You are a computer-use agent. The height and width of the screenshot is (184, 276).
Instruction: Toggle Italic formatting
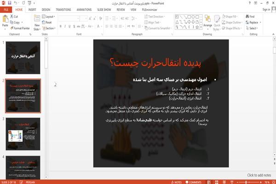pos(65,26)
